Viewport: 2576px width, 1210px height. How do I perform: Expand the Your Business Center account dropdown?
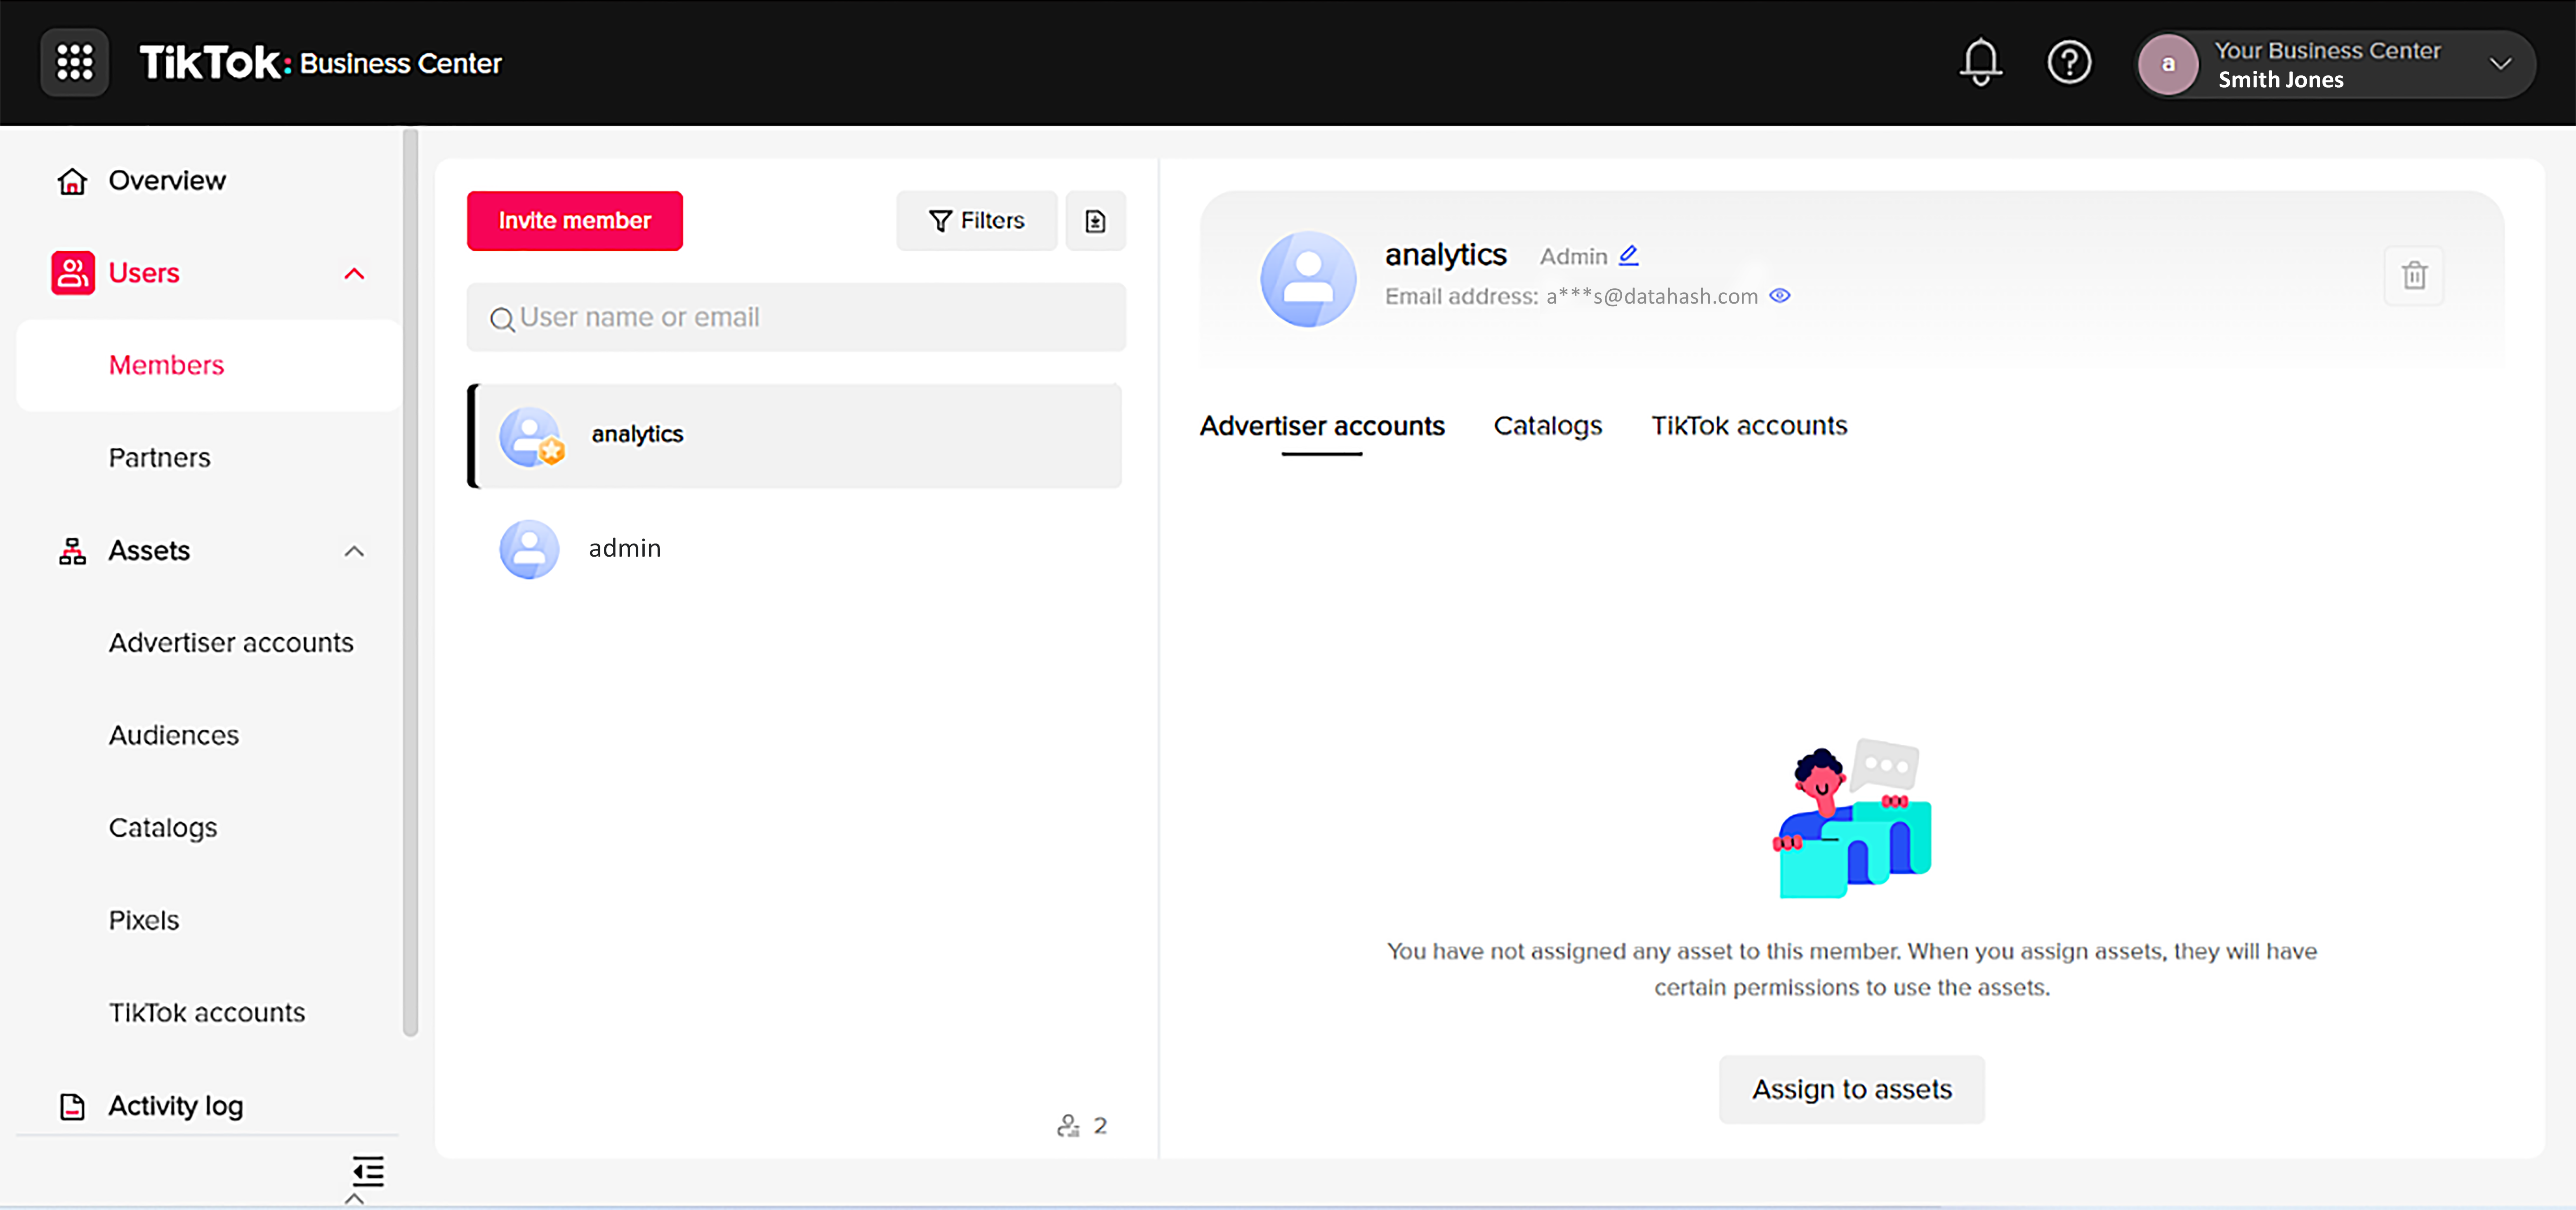point(2500,64)
